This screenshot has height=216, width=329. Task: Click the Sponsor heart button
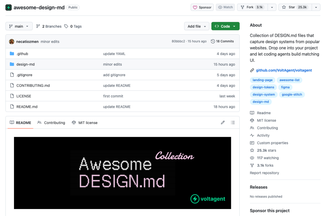(202, 7)
